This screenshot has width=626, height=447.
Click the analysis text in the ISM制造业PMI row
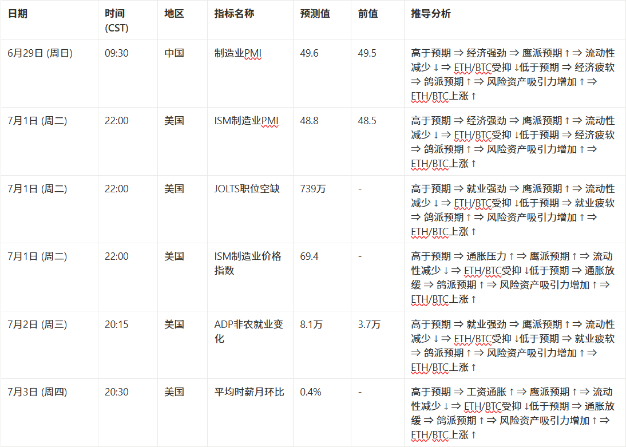click(x=513, y=142)
